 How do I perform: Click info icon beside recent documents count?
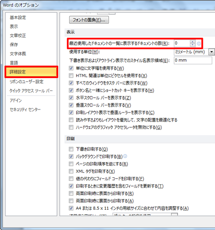(199, 44)
